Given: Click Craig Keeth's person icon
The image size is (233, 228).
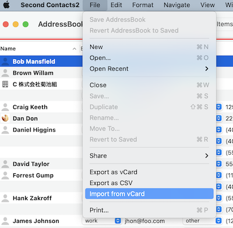Looking at the screenshot, I should coord(5,107).
